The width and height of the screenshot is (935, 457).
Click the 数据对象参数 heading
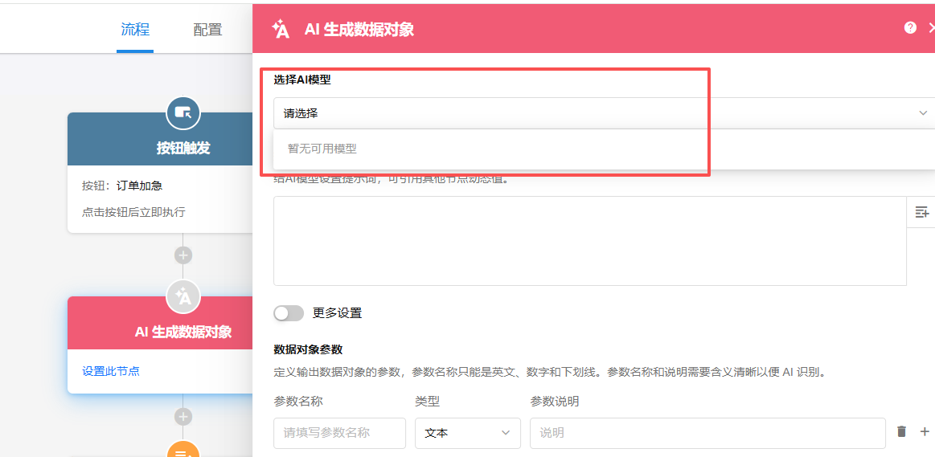pyautogui.click(x=308, y=349)
